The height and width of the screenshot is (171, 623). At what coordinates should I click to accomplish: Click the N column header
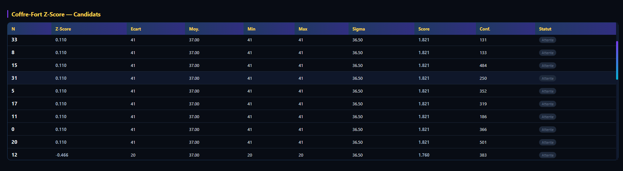(x=29, y=29)
